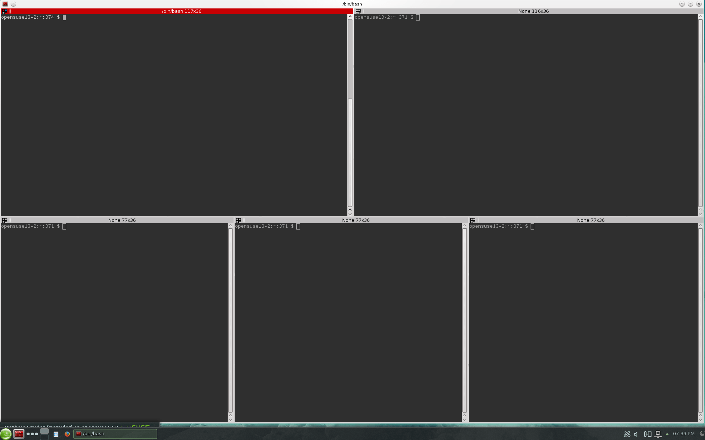Switch to the first virtual desktop in pager

tap(44, 431)
